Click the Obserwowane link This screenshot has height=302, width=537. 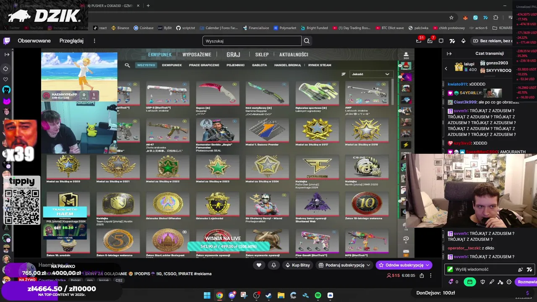click(x=34, y=41)
